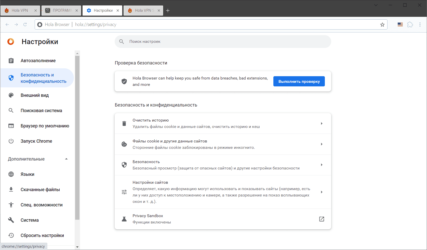
Task: Click the Hola flame logo in settings header
Action: pos(11,42)
